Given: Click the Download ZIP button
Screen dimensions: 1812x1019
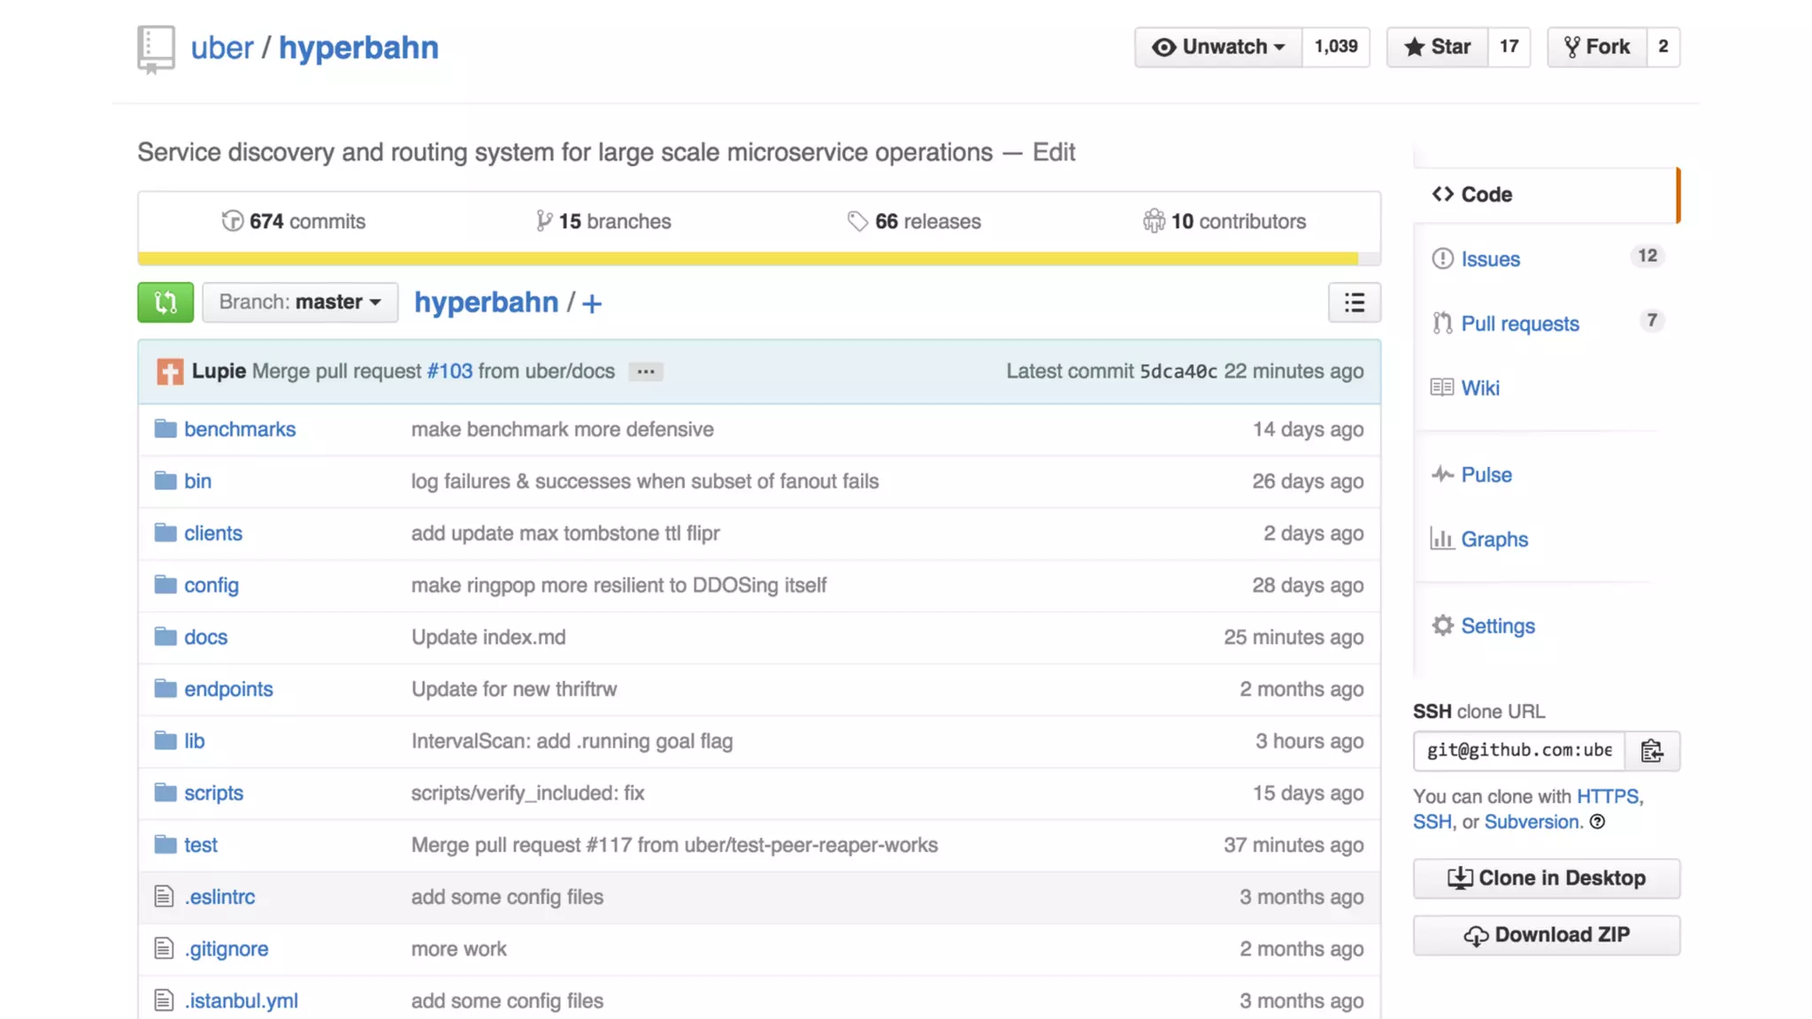Looking at the screenshot, I should [1546, 935].
